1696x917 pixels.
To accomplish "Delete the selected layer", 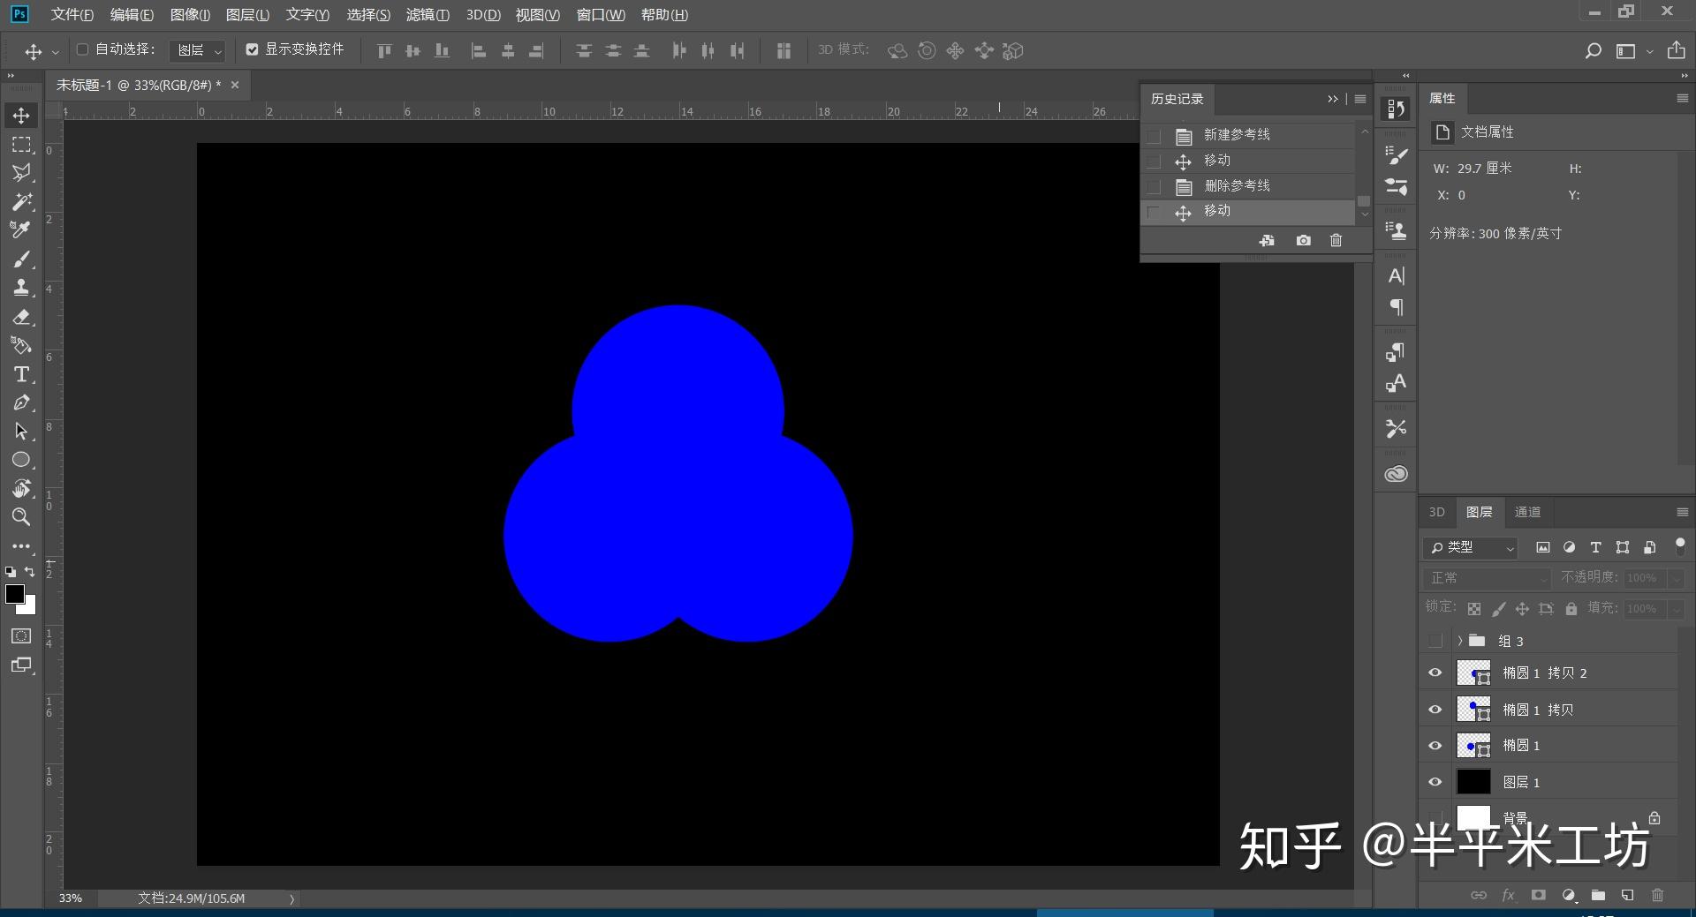I will click(1657, 895).
